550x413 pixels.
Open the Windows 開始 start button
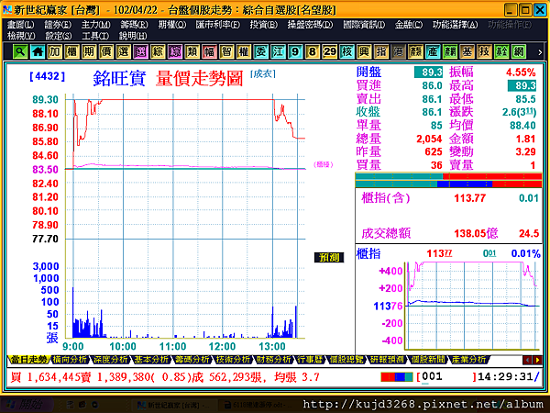(x=26, y=405)
